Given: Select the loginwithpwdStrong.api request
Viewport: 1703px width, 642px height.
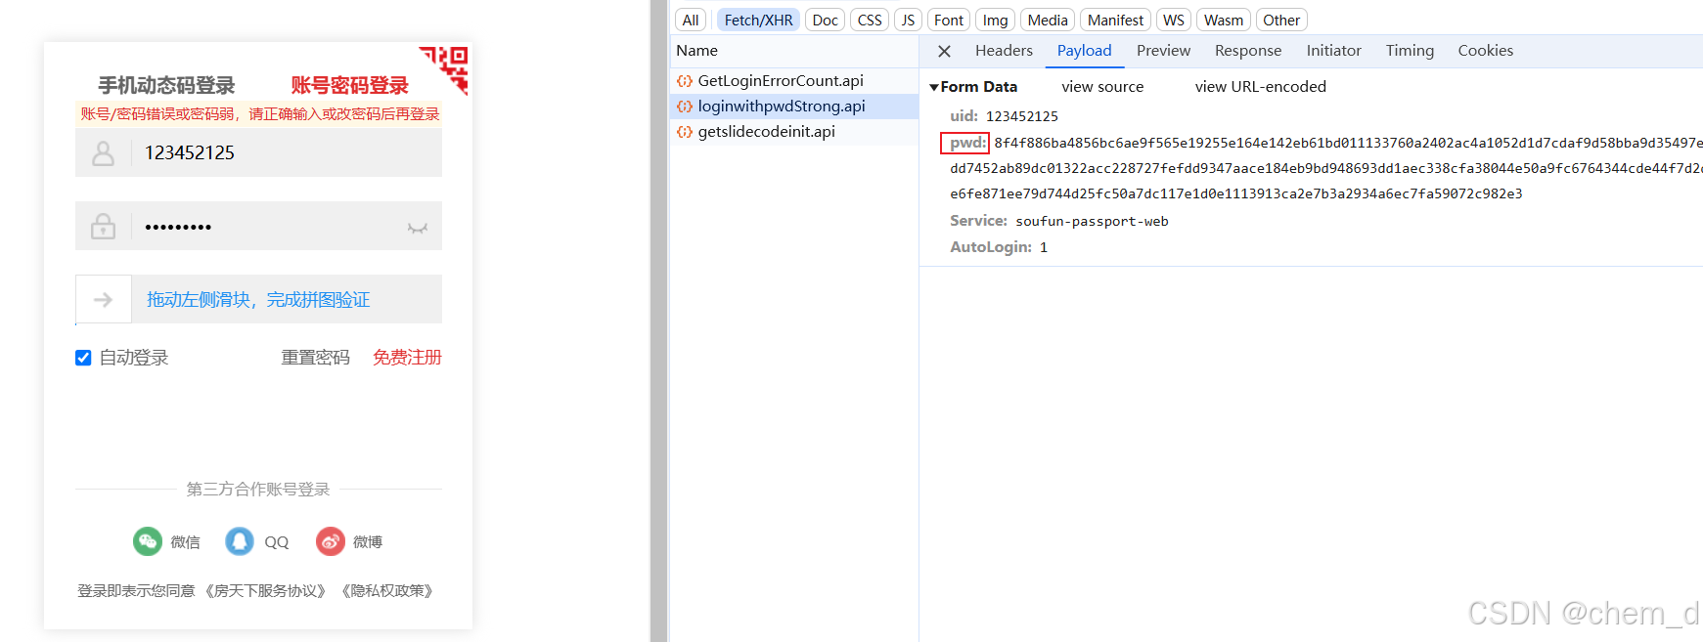Looking at the screenshot, I should 781,107.
